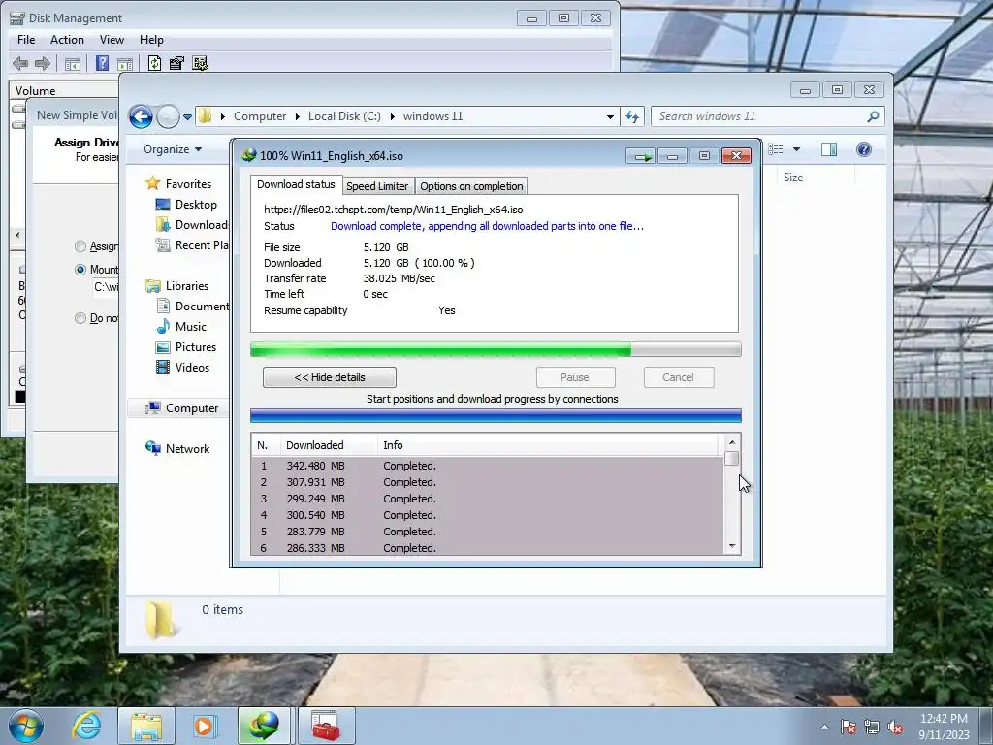This screenshot has height=745, width=993.
Task: Click the Refresh icon in Disk Management toolbar
Action: click(154, 63)
